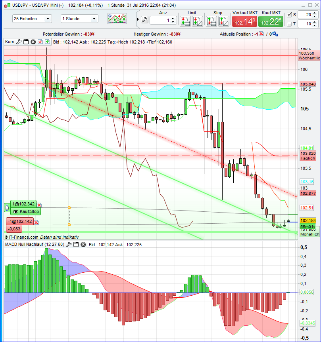This screenshot has height=342, width=321.
Task: Click Kurs panel green up-arrow icon
Action: tap(47, 42)
